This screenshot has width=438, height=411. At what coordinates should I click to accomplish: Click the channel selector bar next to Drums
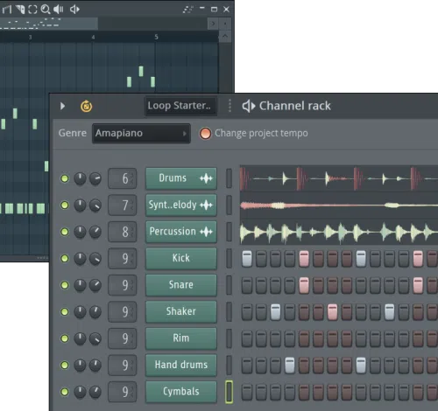[230, 178]
